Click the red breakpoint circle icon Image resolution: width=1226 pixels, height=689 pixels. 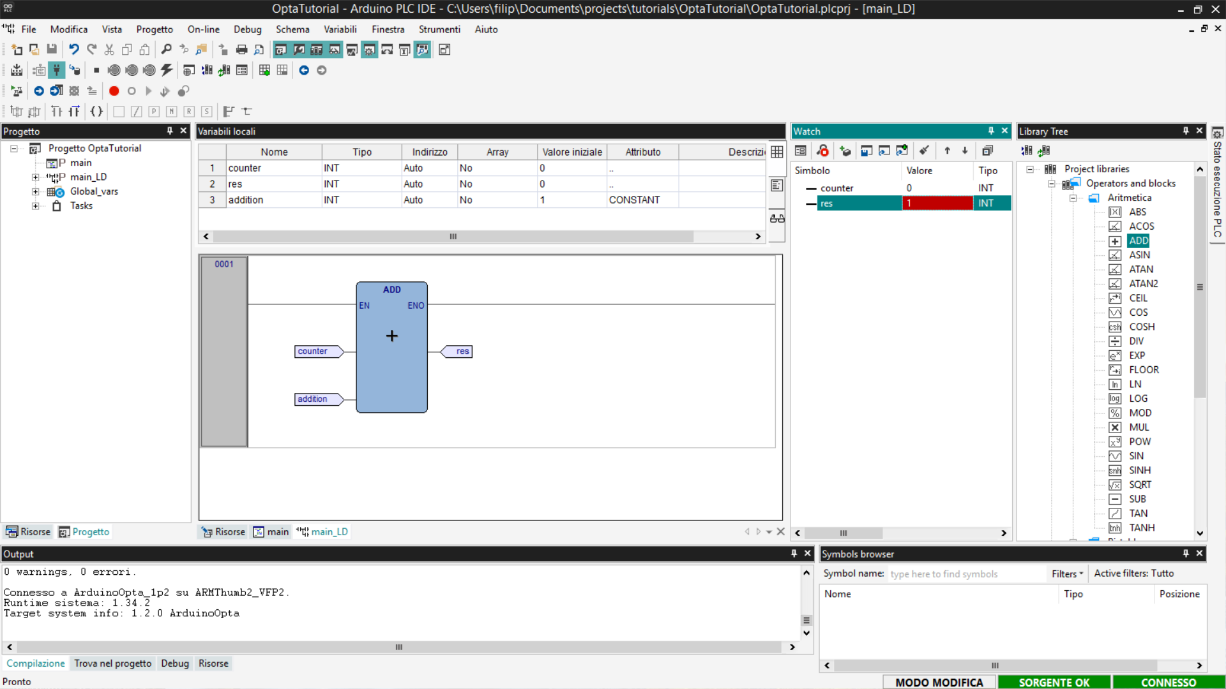pos(114,91)
